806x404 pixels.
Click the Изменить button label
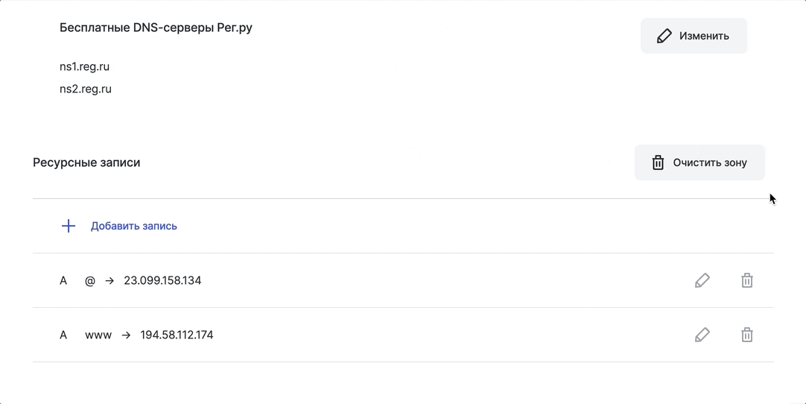pyautogui.click(x=704, y=36)
